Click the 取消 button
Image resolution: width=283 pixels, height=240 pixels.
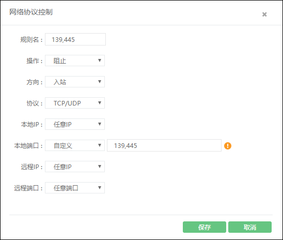pyautogui.click(x=250, y=227)
